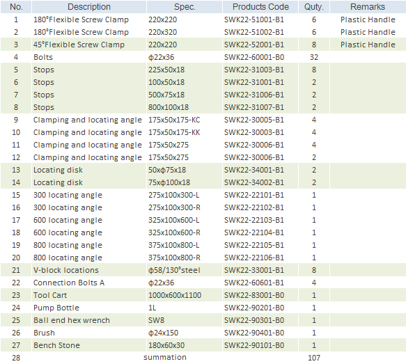Click the Quty. column header
Viewport: 406px width, 364px height.
tap(314, 7)
